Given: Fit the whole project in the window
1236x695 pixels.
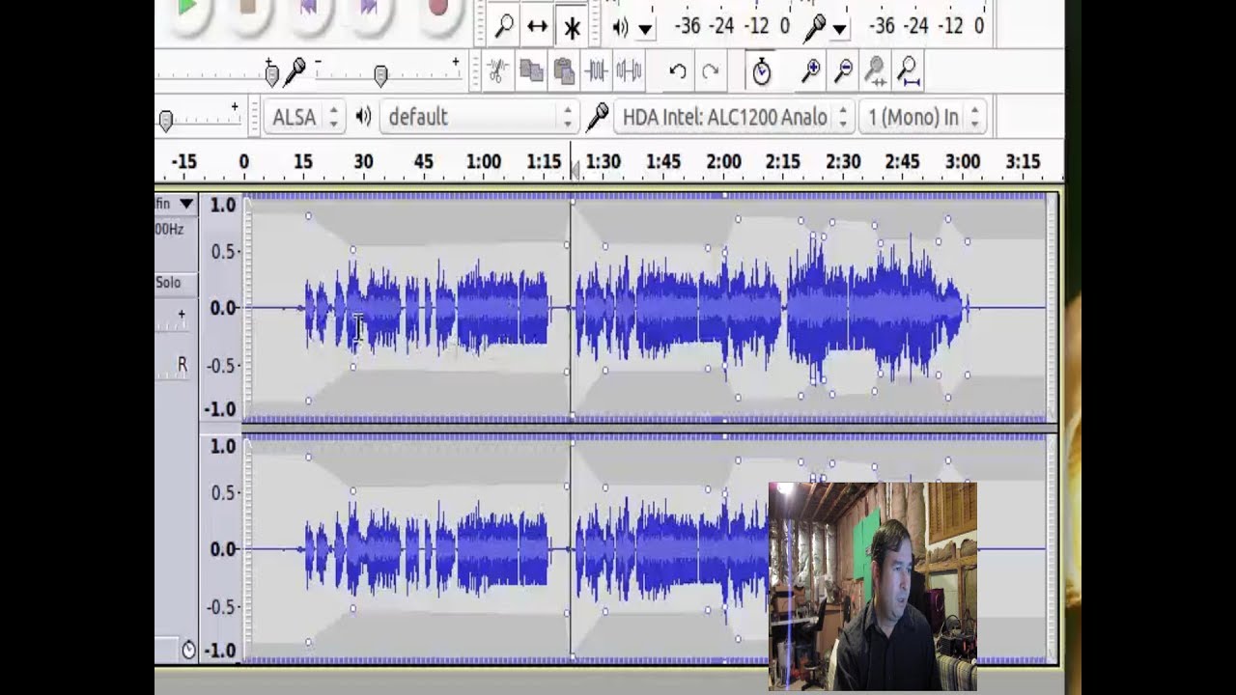Looking at the screenshot, I should click(908, 70).
